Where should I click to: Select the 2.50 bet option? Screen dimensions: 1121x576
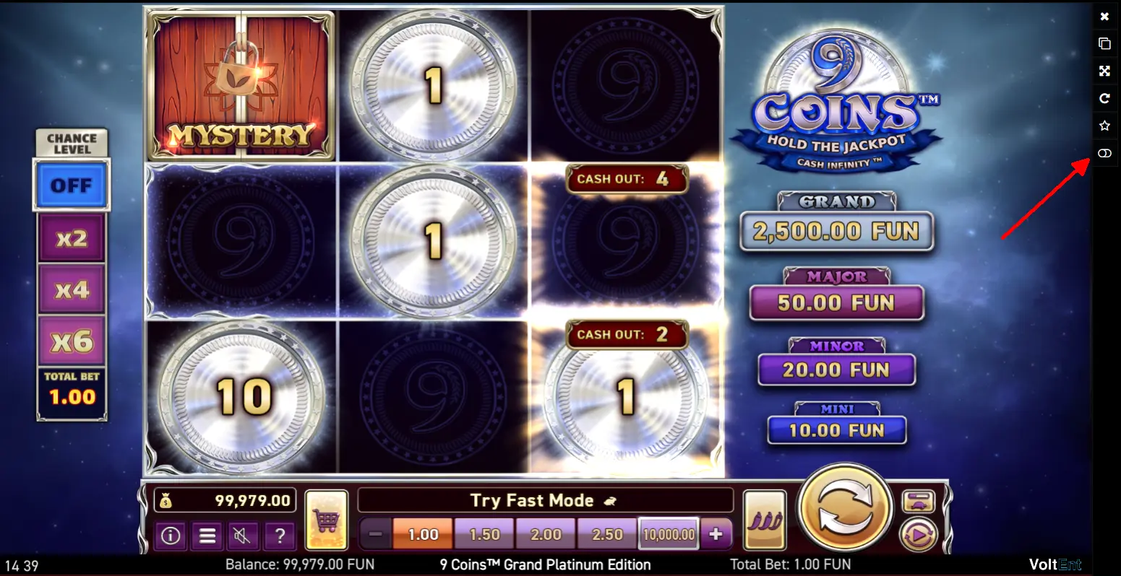click(x=607, y=534)
